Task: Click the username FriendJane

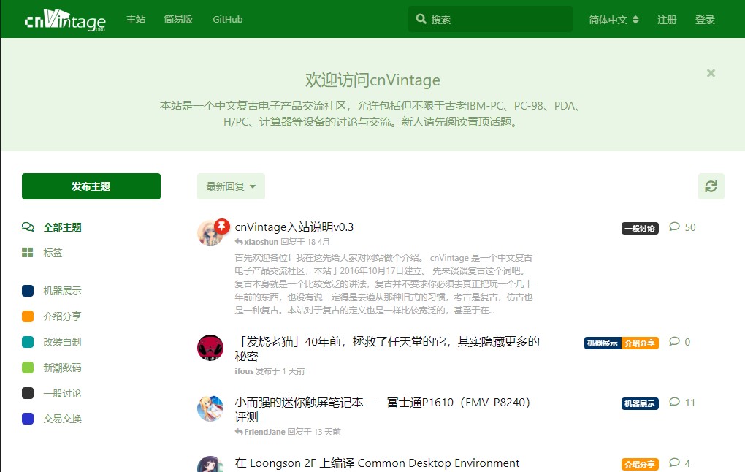Action: (264, 432)
